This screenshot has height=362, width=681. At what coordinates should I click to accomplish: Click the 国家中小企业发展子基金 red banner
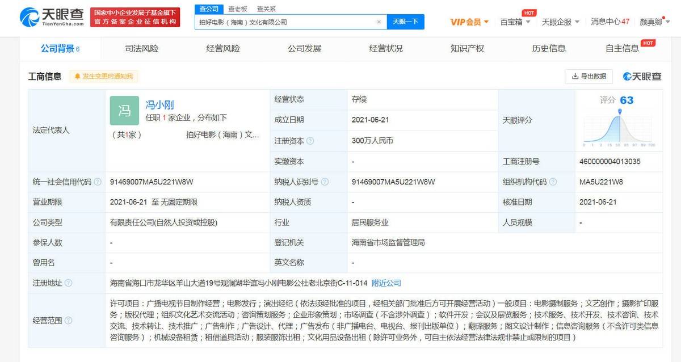[135, 17]
